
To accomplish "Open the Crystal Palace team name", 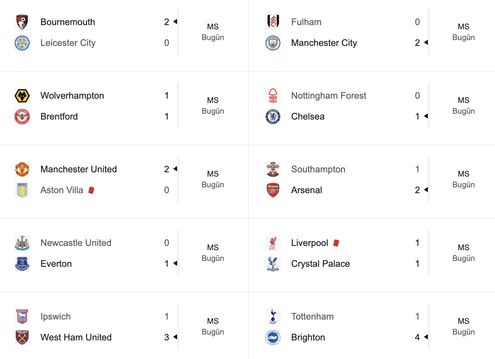I will pyautogui.click(x=321, y=264).
